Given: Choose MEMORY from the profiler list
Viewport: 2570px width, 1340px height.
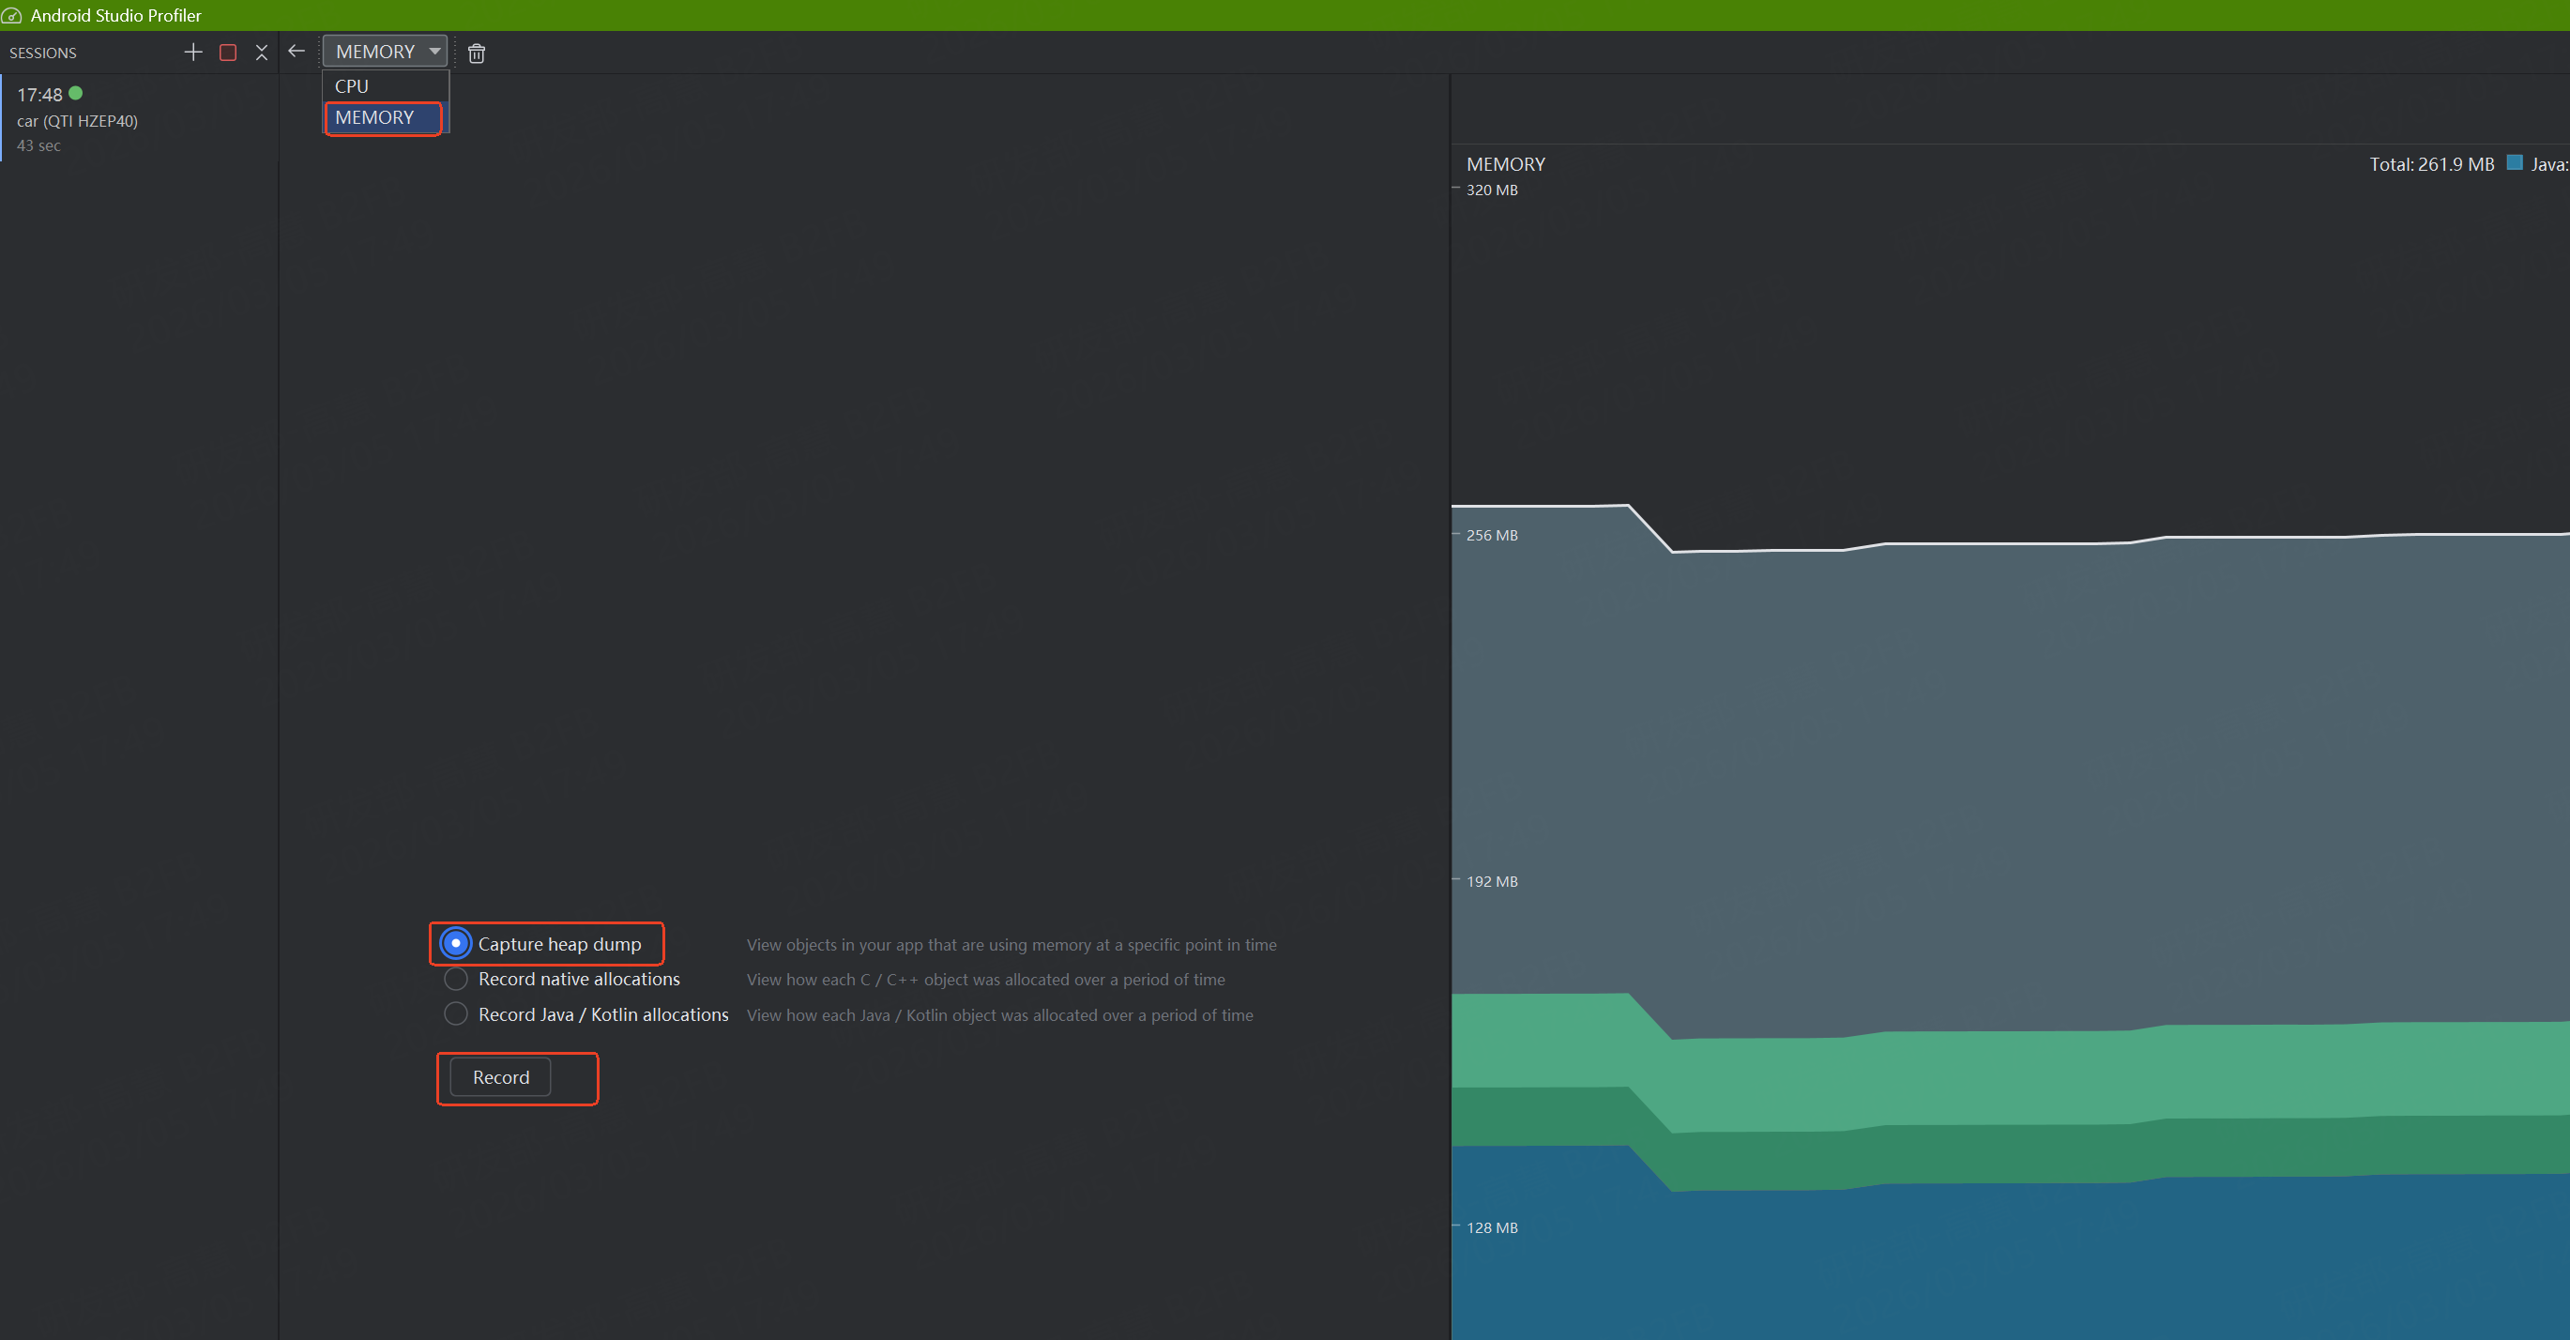Looking at the screenshot, I should tap(385, 117).
